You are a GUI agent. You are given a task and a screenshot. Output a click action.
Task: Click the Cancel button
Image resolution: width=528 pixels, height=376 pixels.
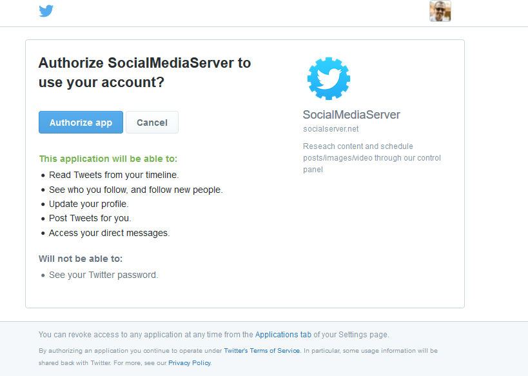(x=152, y=123)
